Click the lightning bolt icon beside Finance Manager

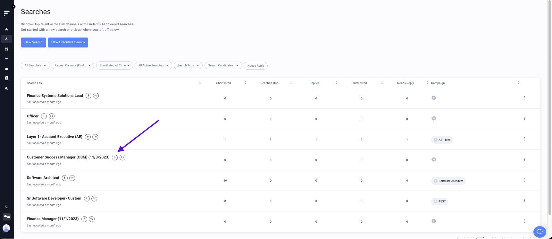coord(84,219)
